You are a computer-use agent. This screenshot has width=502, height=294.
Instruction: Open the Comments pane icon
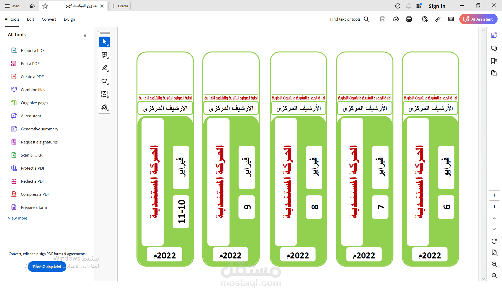click(x=494, y=48)
